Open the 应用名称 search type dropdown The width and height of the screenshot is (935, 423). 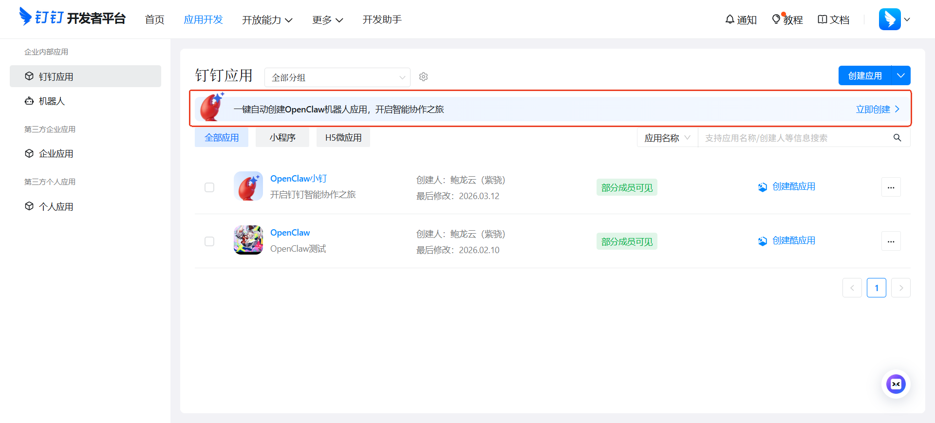tap(667, 138)
